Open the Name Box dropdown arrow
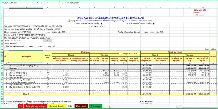Viewport: 218px width, 109px height. point(37,3)
